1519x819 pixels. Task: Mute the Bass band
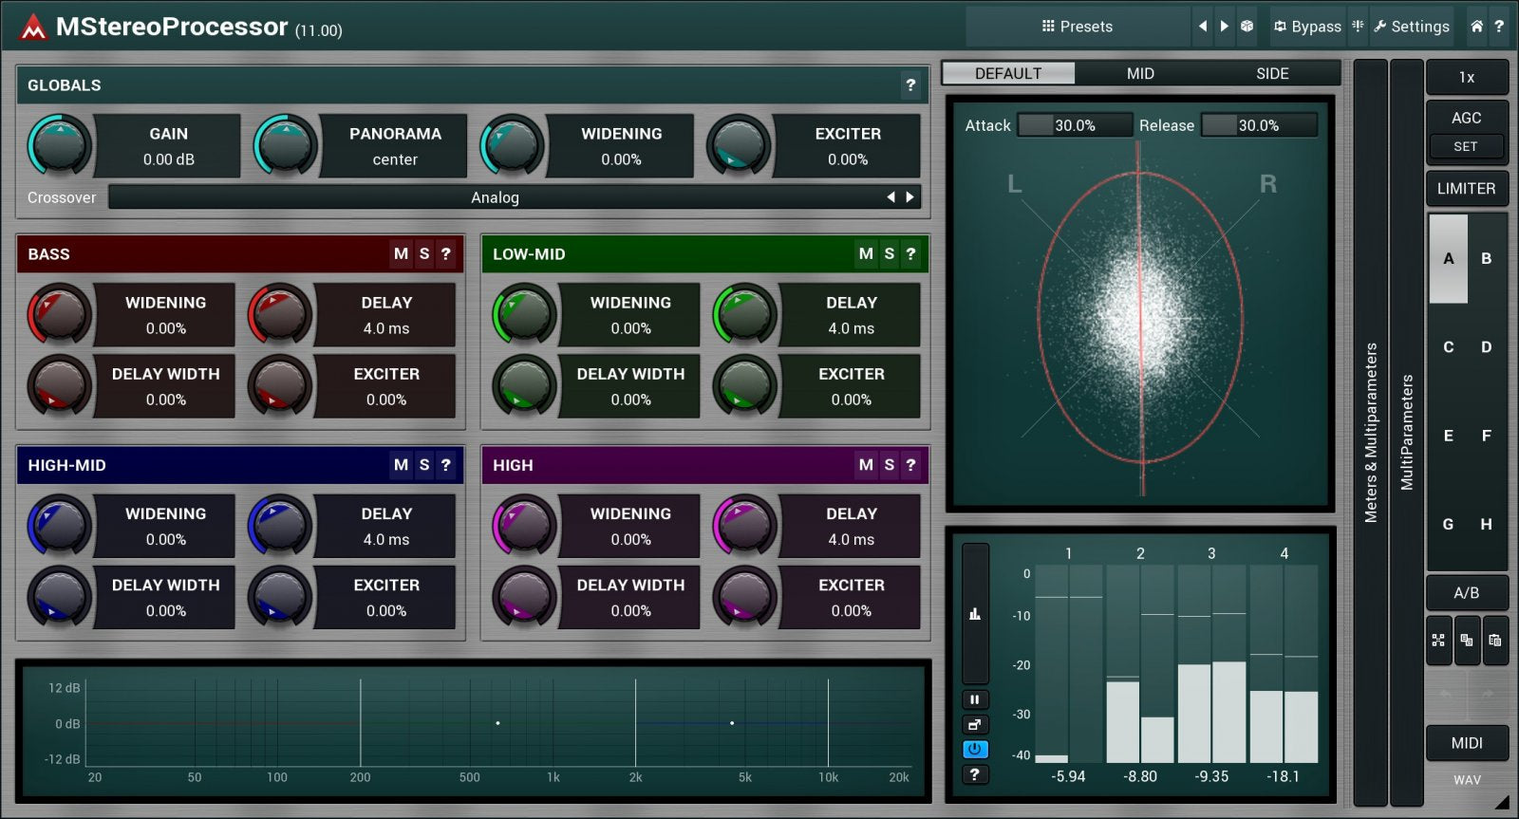tap(401, 254)
